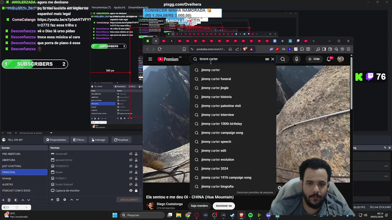The width and height of the screenshot is (392, 220).
Task: Move selected source down in Fontes
Action: 77,200
